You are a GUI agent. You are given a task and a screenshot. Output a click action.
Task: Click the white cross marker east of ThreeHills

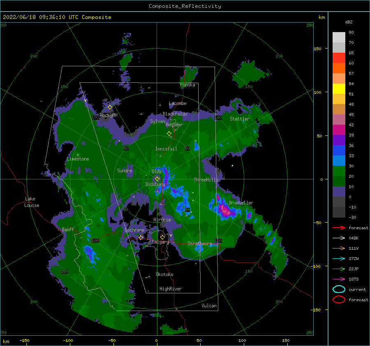(x=232, y=165)
